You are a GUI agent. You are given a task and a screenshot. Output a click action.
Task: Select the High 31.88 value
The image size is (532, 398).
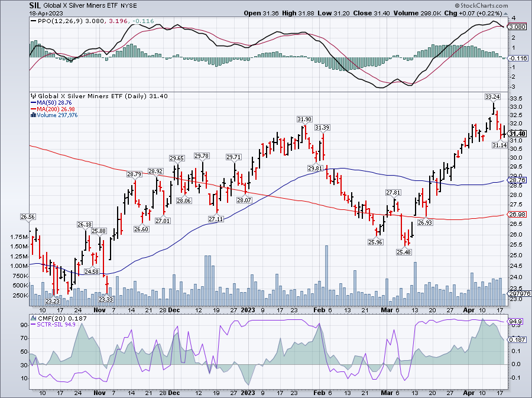(x=299, y=13)
